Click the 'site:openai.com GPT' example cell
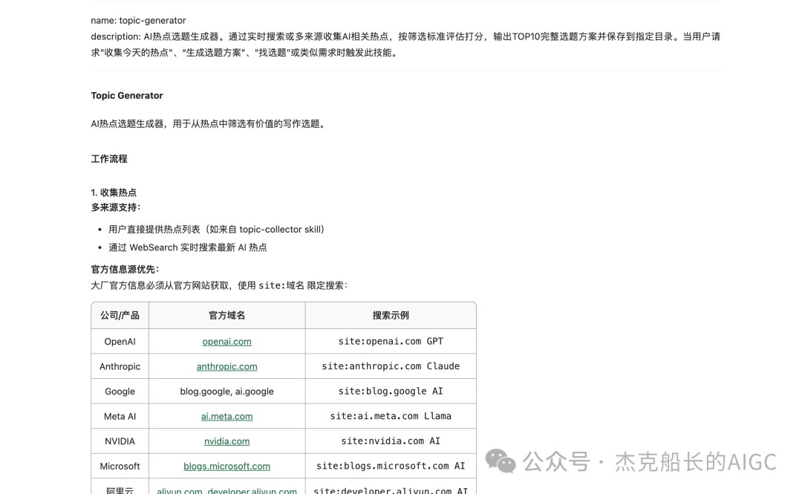Screen dimensions: 802x494 (x=391, y=342)
